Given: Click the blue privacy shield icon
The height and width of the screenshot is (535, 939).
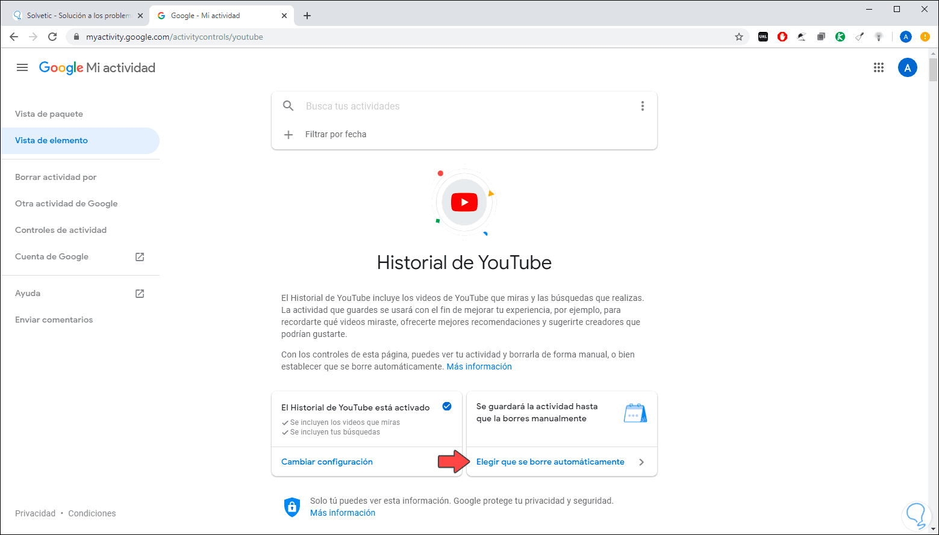Looking at the screenshot, I should (x=292, y=507).
